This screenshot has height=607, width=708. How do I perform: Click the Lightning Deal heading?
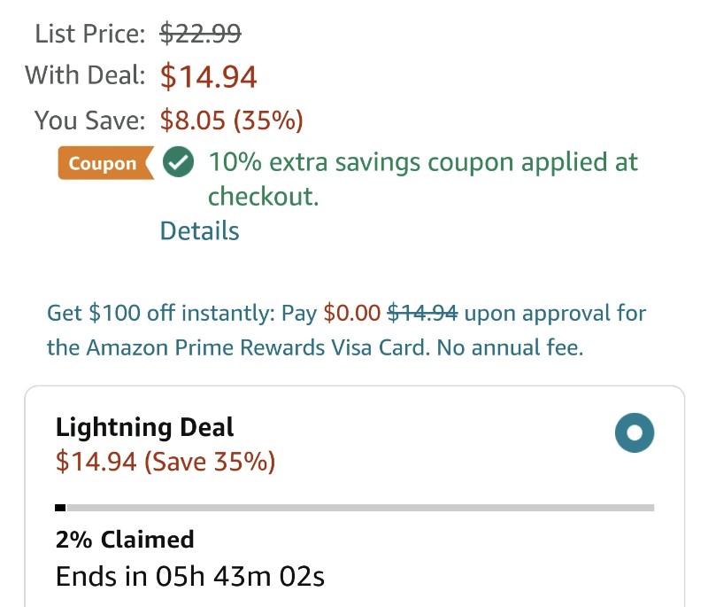(144, 427)
